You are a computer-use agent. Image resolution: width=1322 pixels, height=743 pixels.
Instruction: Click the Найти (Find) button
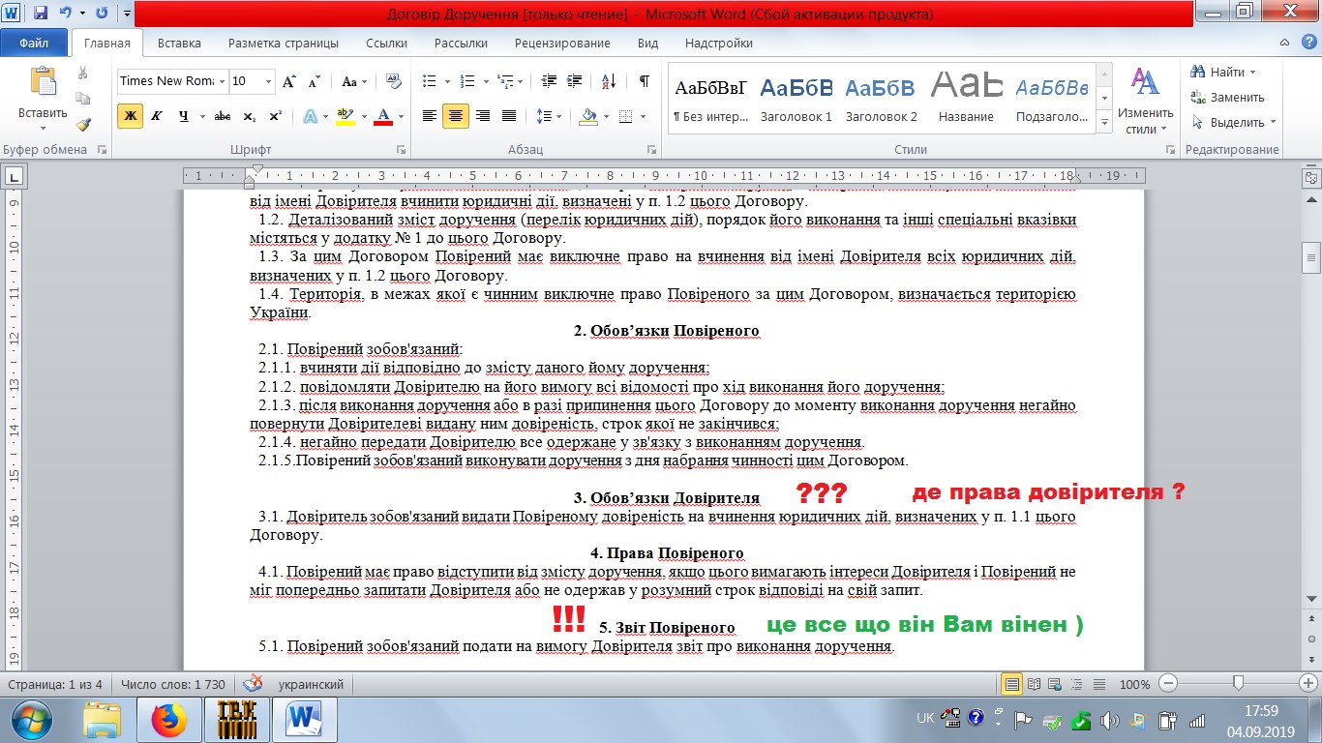pos(1223,73)
